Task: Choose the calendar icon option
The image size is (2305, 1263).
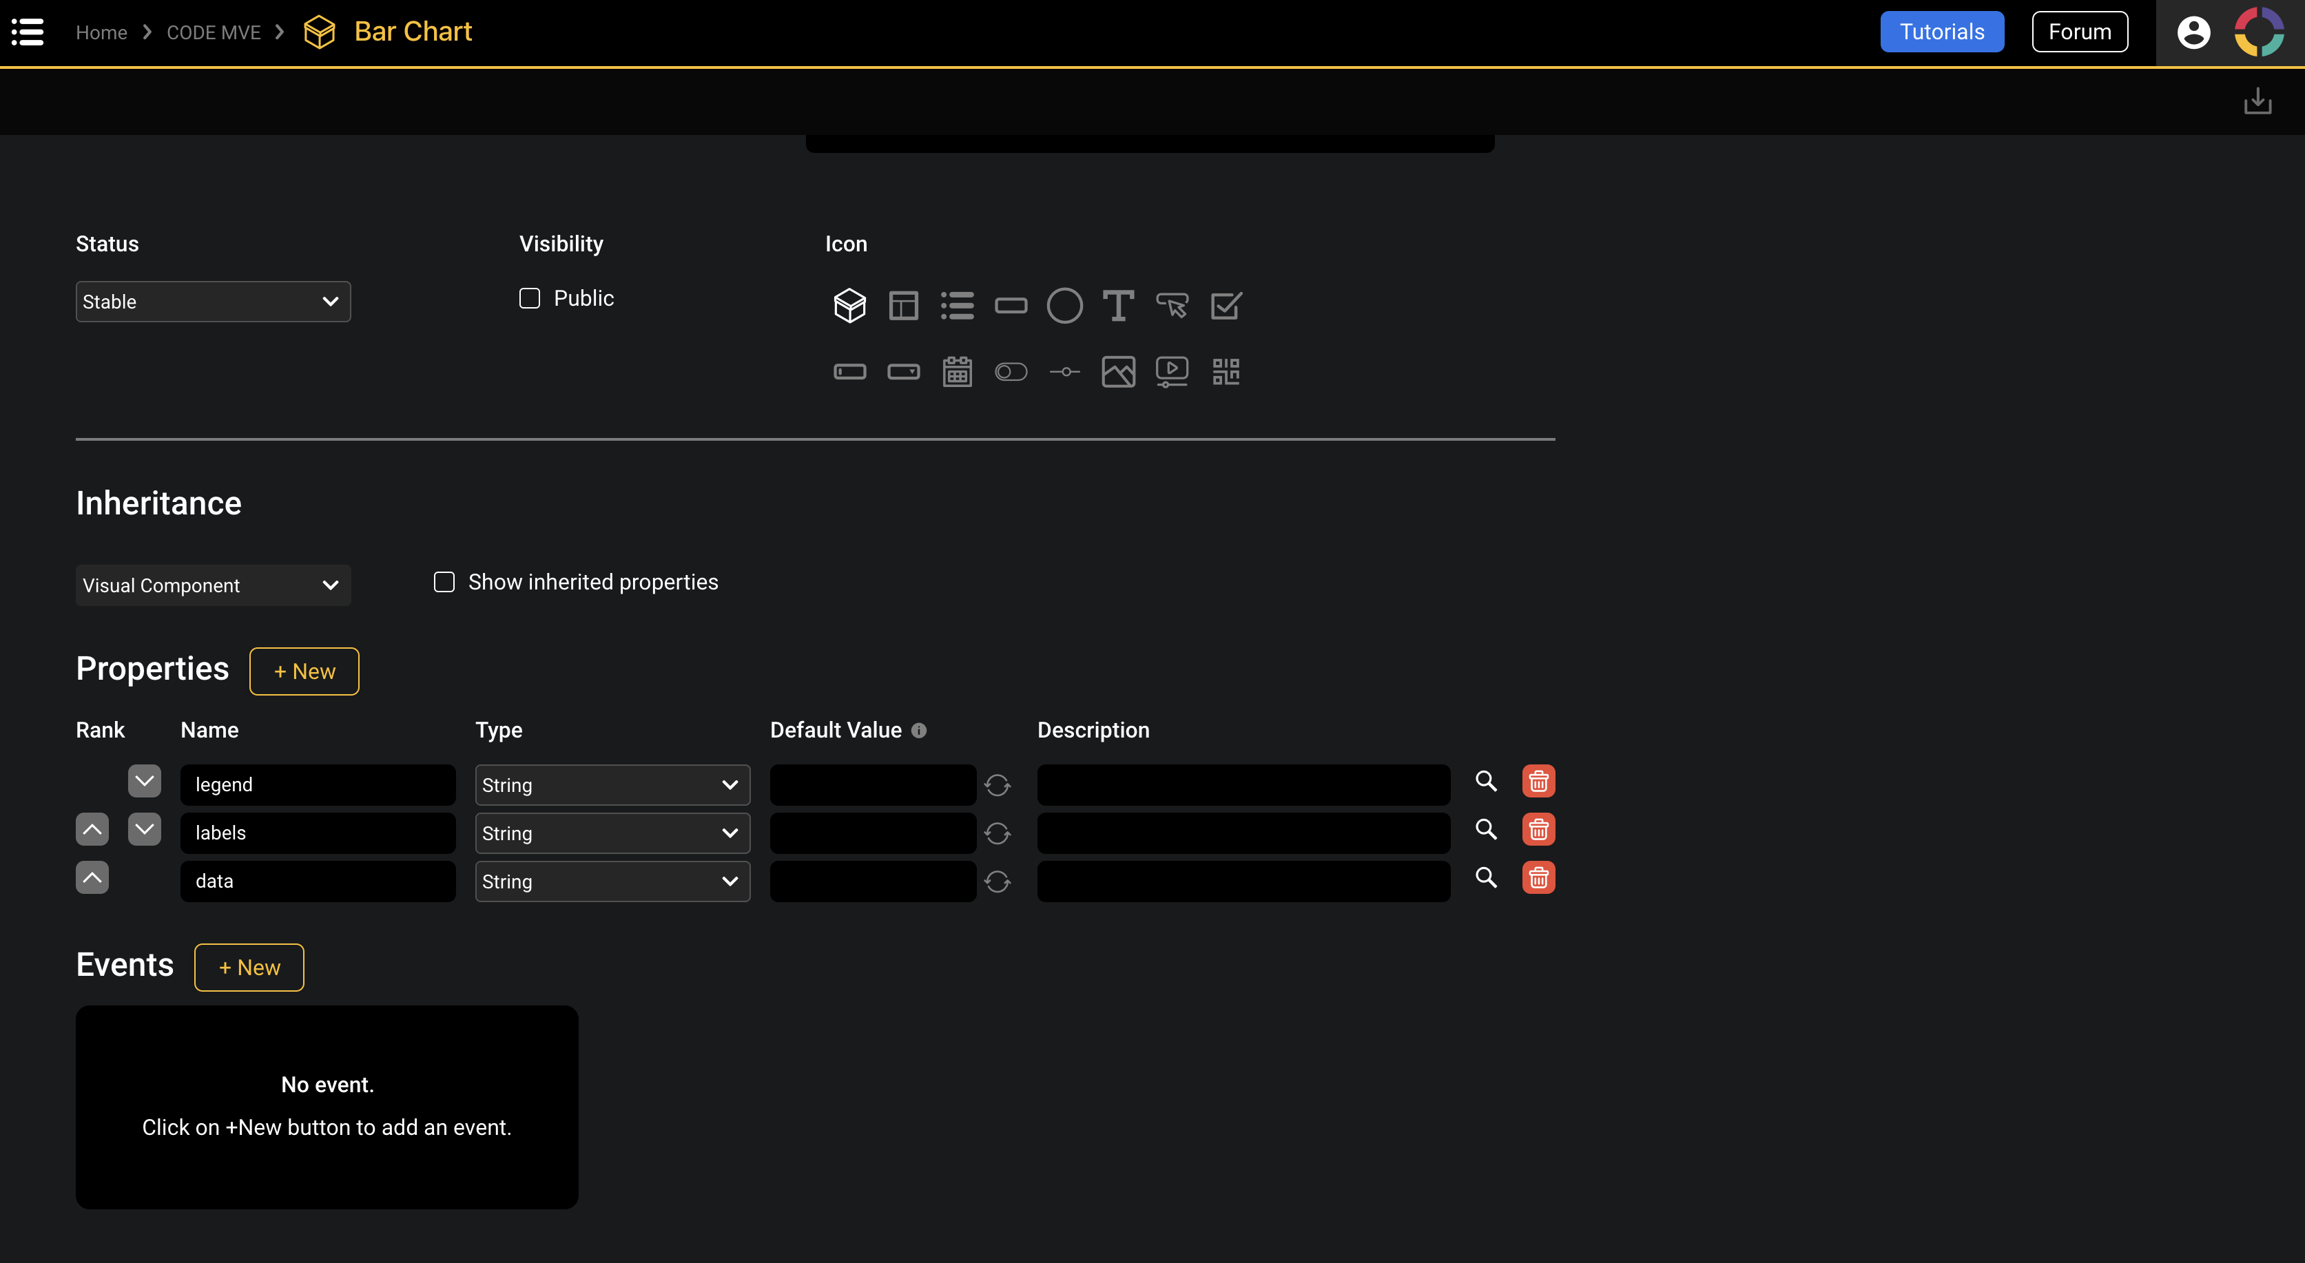Action: coord(957,371)
